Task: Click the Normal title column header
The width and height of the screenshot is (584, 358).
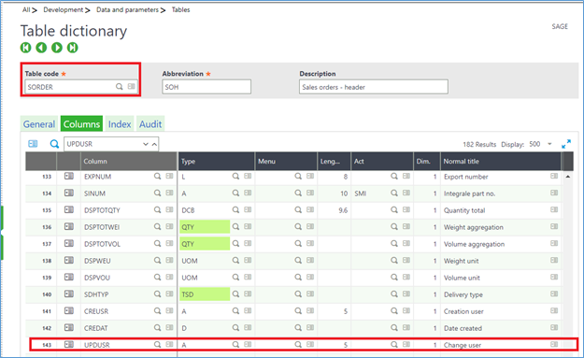Action: tap(501, 162)
